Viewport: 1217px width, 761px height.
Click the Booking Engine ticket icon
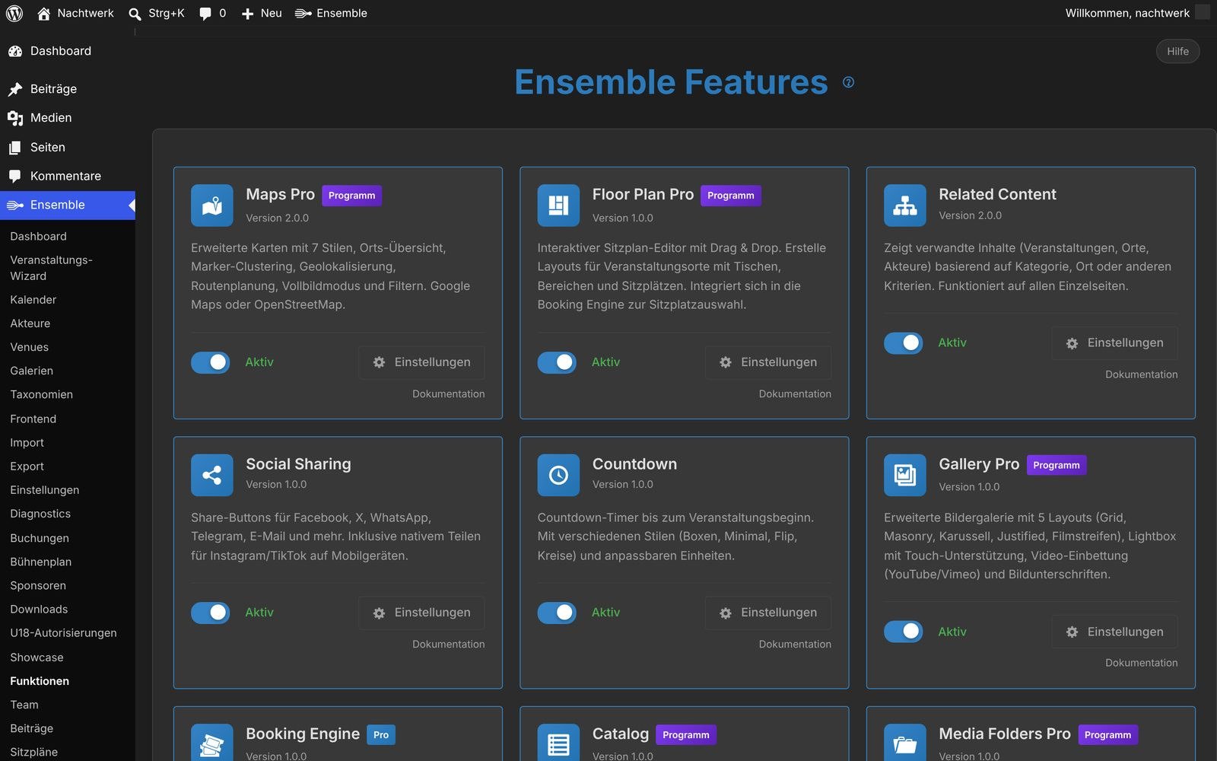click(x=212, y=743)
